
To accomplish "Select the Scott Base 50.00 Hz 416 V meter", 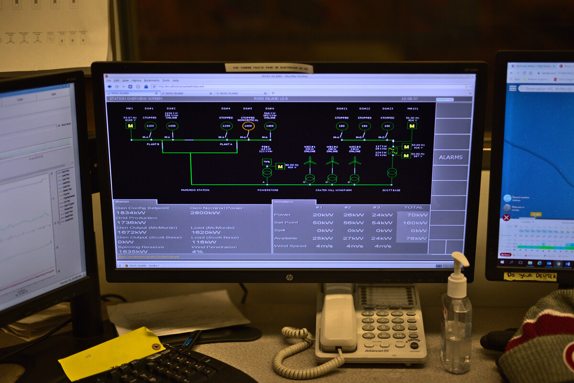I will 406,146.
